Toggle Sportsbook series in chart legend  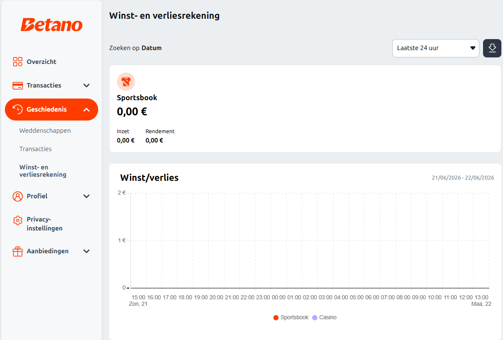[x=291, y=317]
